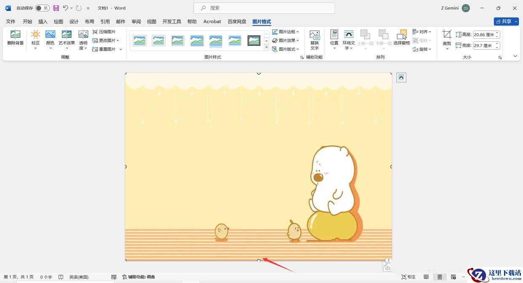The image size is (523, 283).
Task: Toggle the 自动保存 AutoSave switch
Action: tap(42, 8)
